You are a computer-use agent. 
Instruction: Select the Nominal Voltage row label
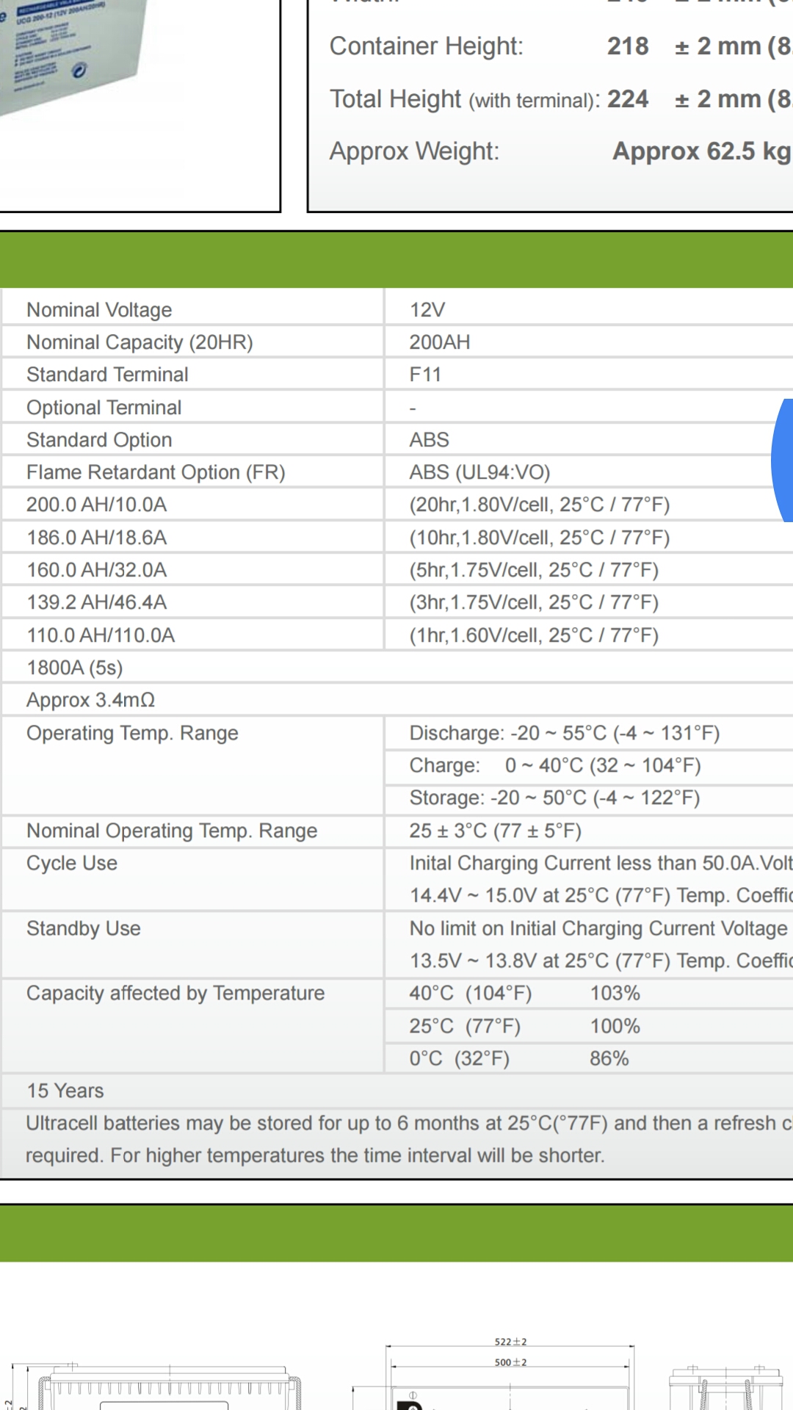point(99,310)
